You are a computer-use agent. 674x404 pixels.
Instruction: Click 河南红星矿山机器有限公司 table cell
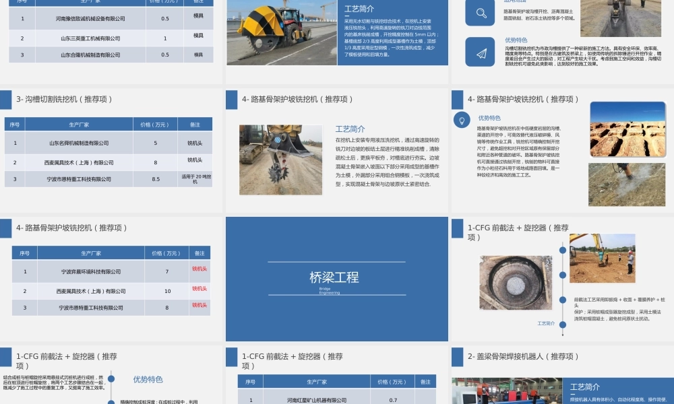(x=317, y=400)
